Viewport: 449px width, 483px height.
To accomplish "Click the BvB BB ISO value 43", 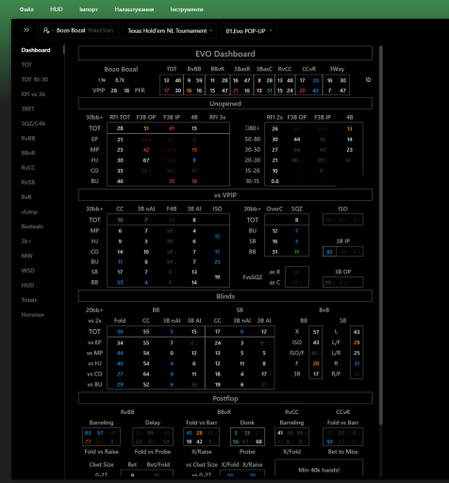I will coord(316,342).
